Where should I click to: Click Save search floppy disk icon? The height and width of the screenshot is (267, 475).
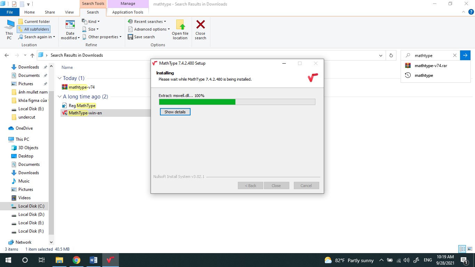pyautogui.click(x=130, y=37)
